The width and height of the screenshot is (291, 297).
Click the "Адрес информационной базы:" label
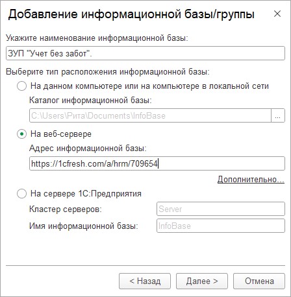[88, 148]
